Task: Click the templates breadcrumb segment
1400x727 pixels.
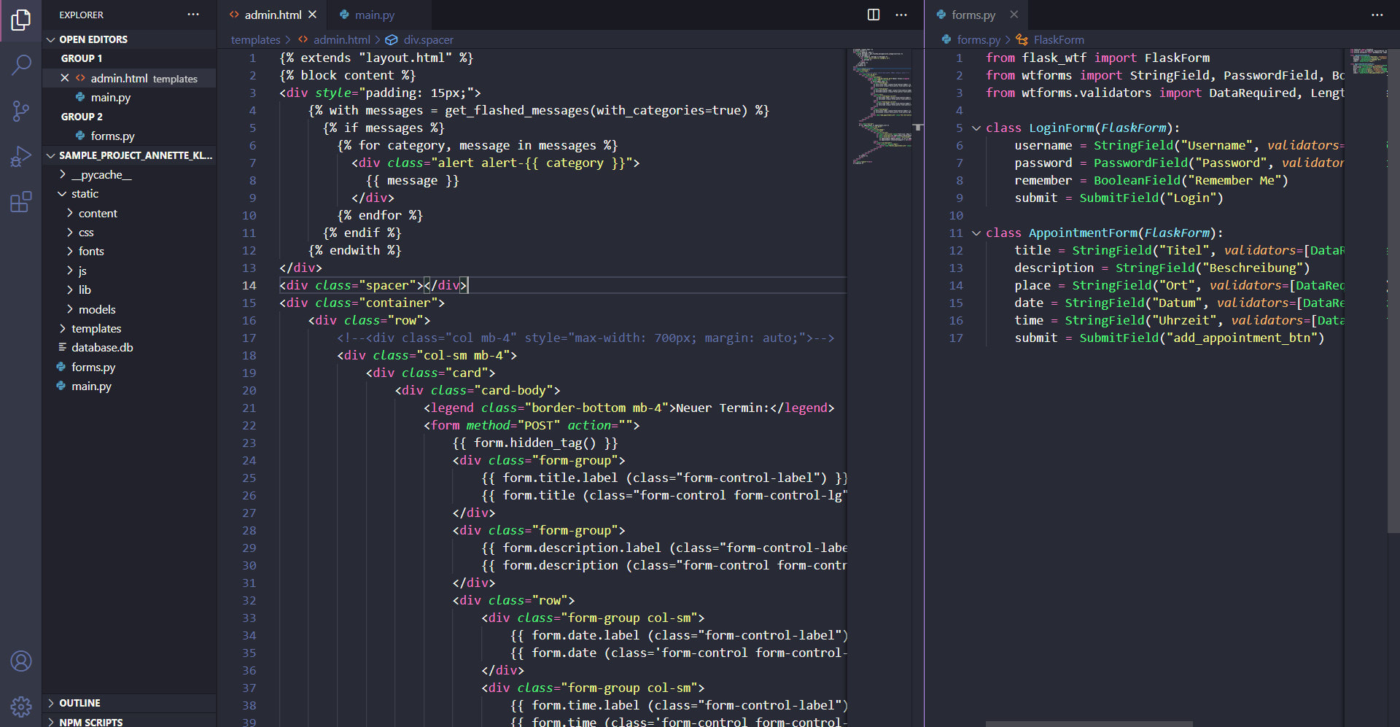Action: [x=255, y=40]
